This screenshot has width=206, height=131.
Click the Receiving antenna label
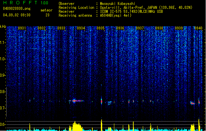(75, 15)
